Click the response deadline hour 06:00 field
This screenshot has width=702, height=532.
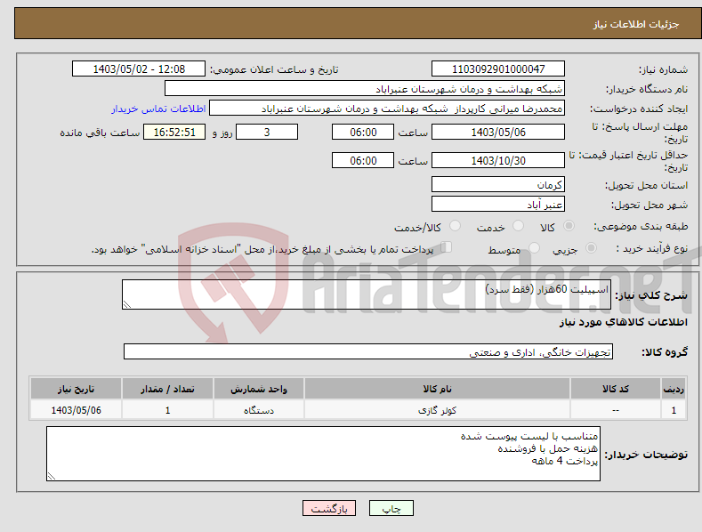[x=363, y=132]
